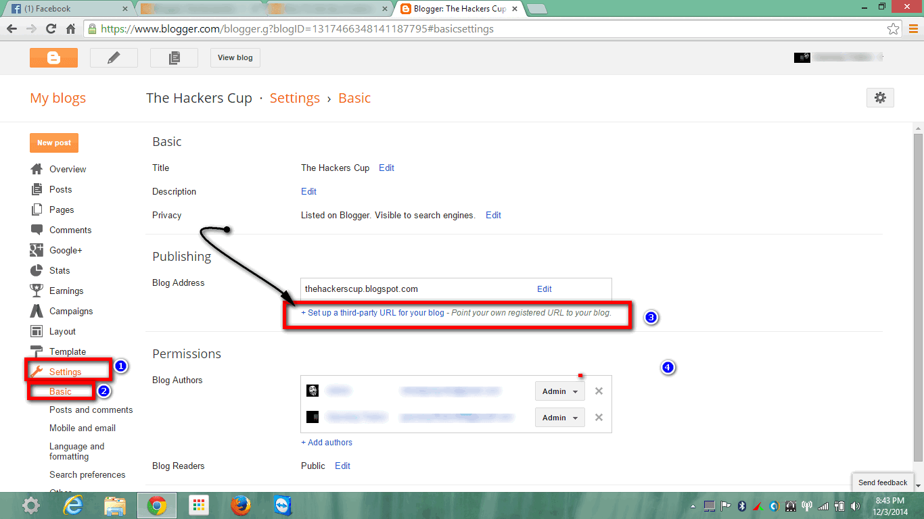Open Admin dropdown for second author
This screenshot has width=924, height=519.
pyautogui.click(x=560, y=418)
